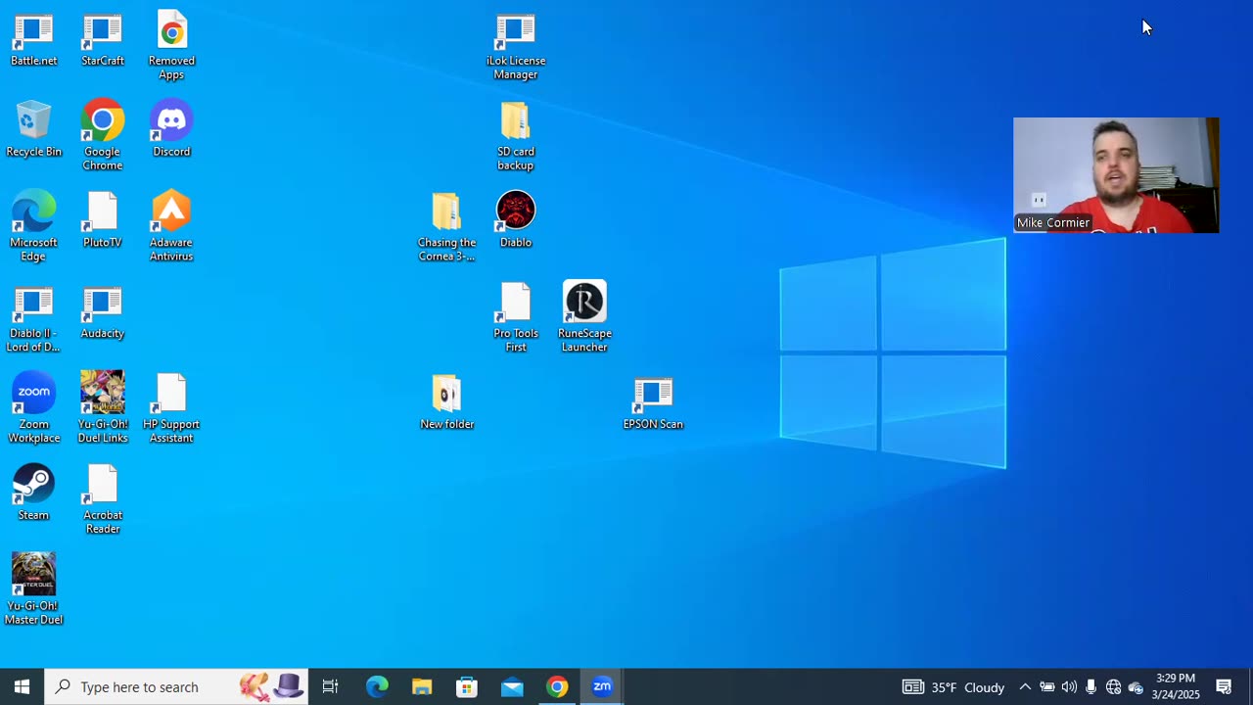Select the HP Support Assistant shortcut
Image resolution: width=1253 pixels, height=705 pixels.
[171, 408]
